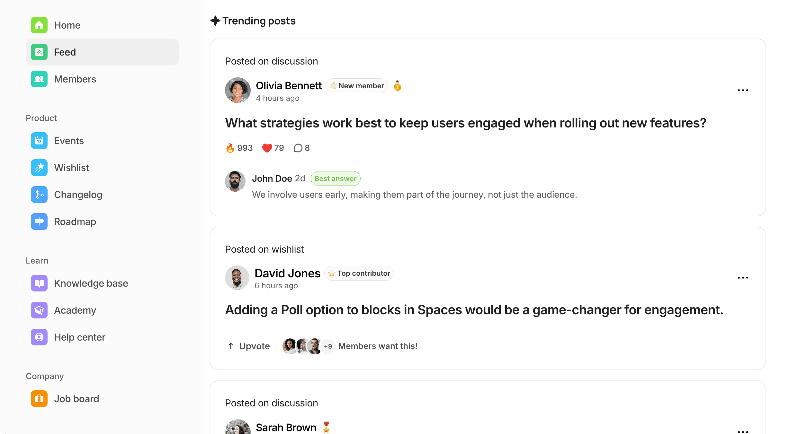Image resolution: width=797 pixels, height=434 pixels.
Task: Open more options on David Jones's post
Action: 743,278
